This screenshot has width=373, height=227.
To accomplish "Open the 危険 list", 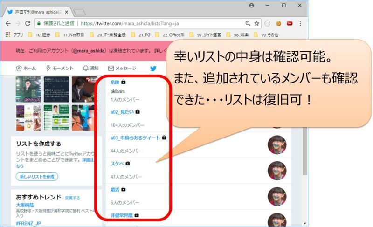I will (x=115, y=82).
